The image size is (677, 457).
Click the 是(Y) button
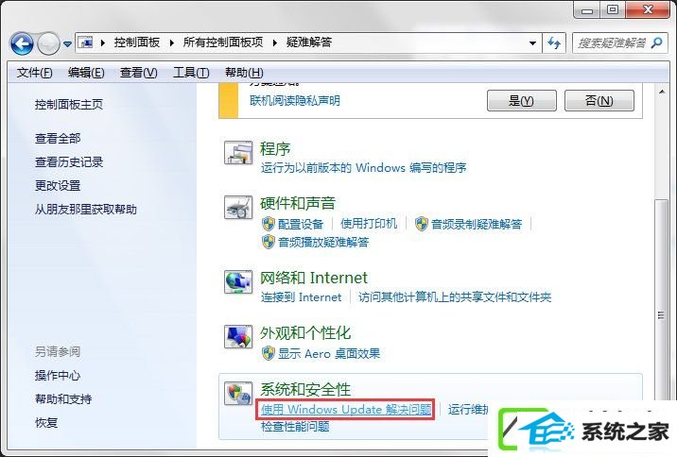pos(522,100)
